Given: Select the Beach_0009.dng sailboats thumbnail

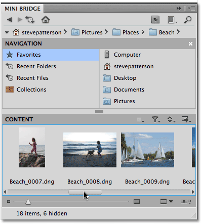Looking at the screenshot, I should [x=147, y=150].
